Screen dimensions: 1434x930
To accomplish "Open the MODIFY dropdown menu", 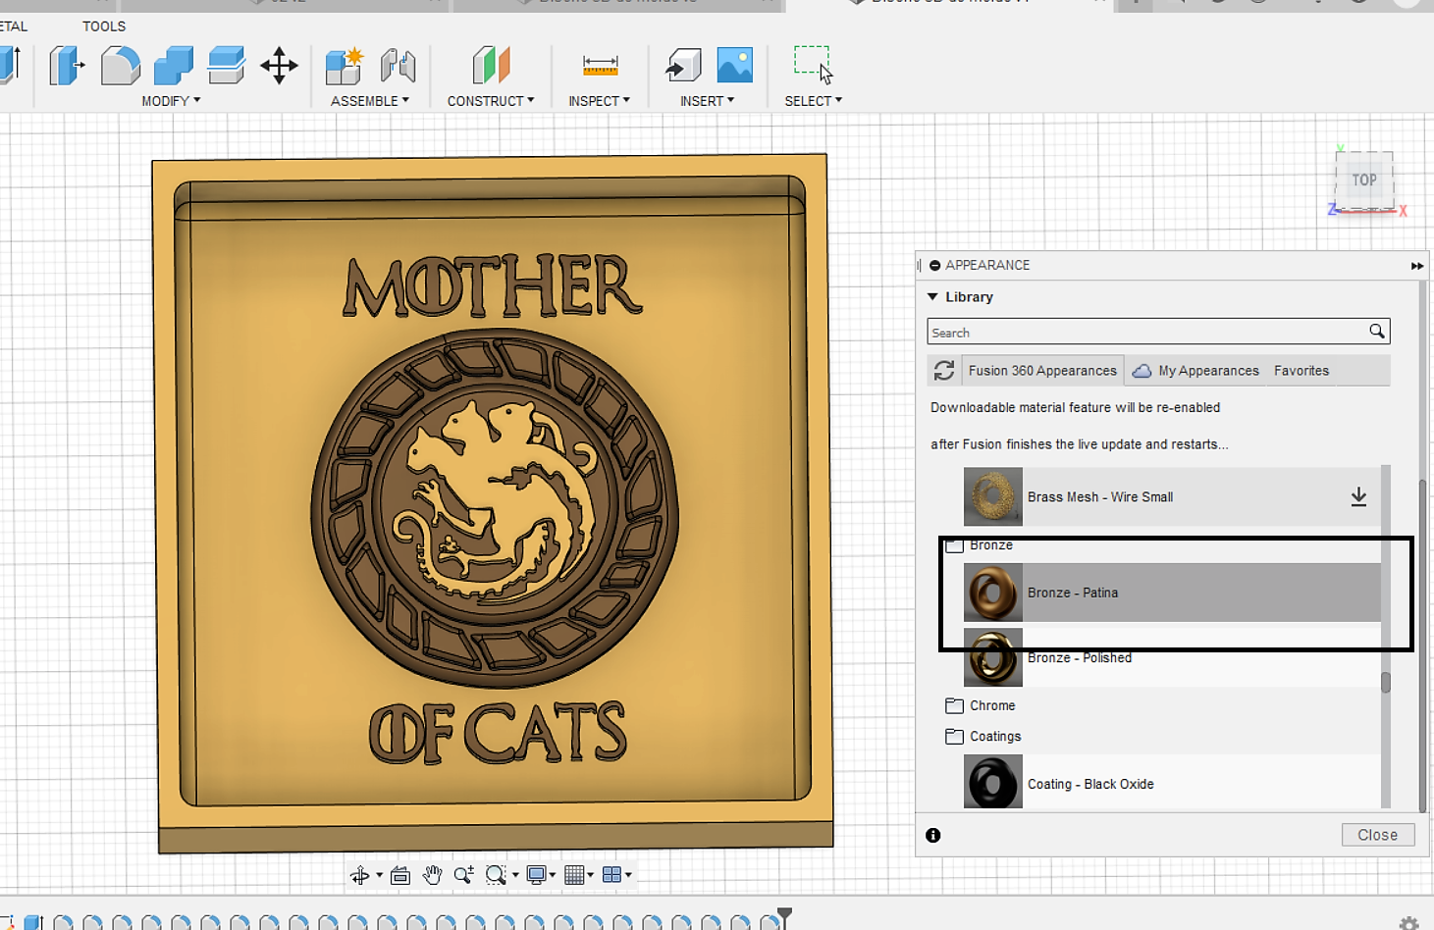I will point(171,101).
